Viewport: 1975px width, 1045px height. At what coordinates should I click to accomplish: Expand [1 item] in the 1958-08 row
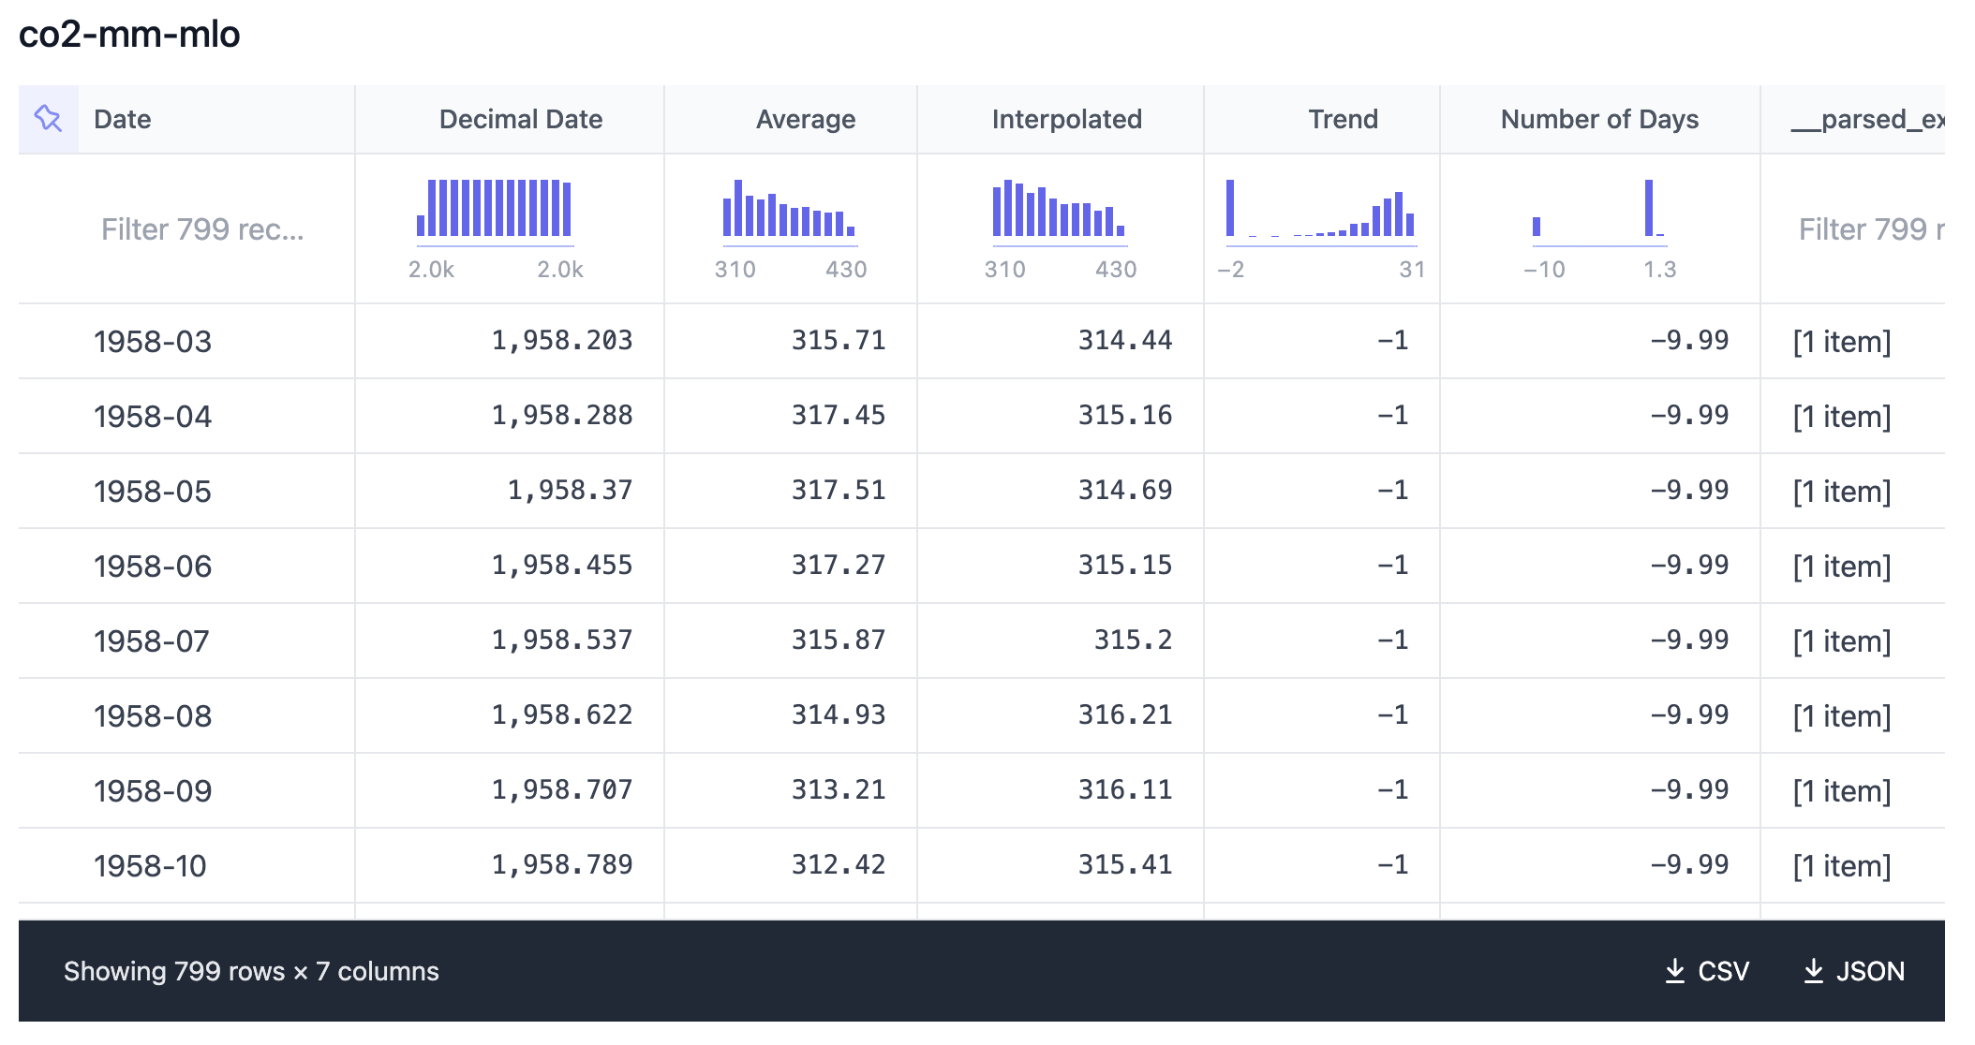click(1842, 716)
